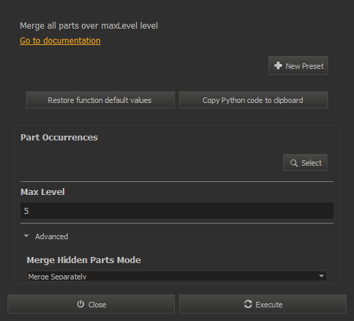354x321 pixels.
Task: Restore function default values
Action: click(100, 100)
